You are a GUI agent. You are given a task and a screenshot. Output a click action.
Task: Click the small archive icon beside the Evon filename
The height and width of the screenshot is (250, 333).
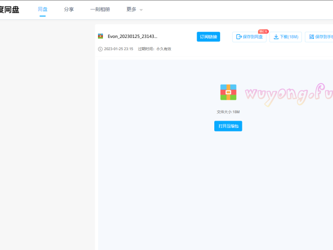coord(100,36)
